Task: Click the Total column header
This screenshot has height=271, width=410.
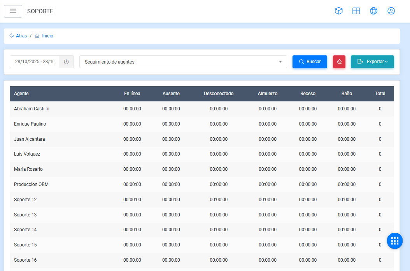Action: (x=380, y=94)
